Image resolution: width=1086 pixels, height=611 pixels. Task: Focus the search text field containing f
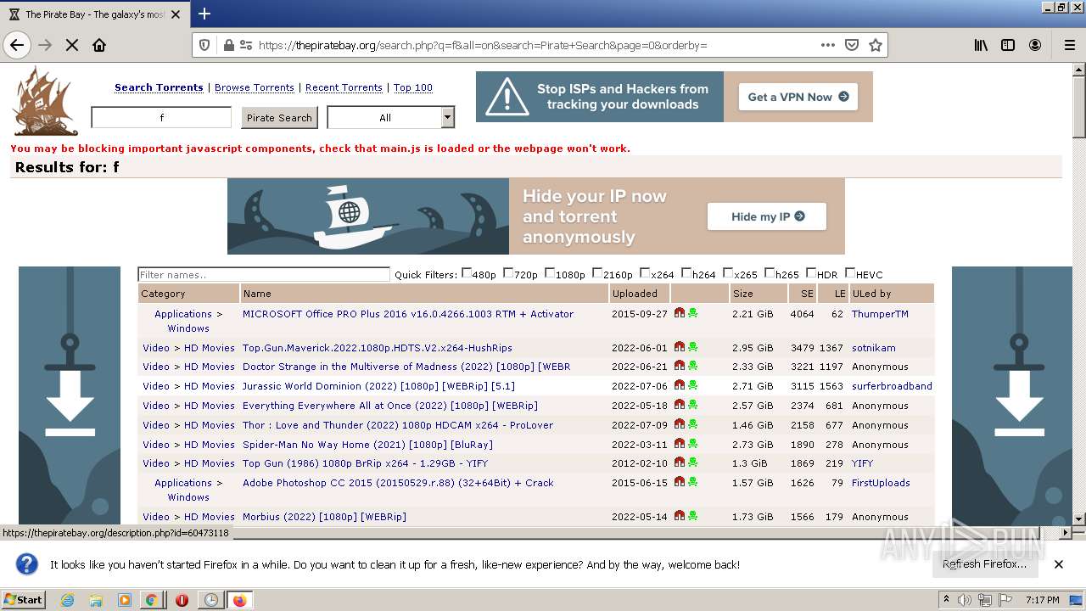[x=161, y=117]
